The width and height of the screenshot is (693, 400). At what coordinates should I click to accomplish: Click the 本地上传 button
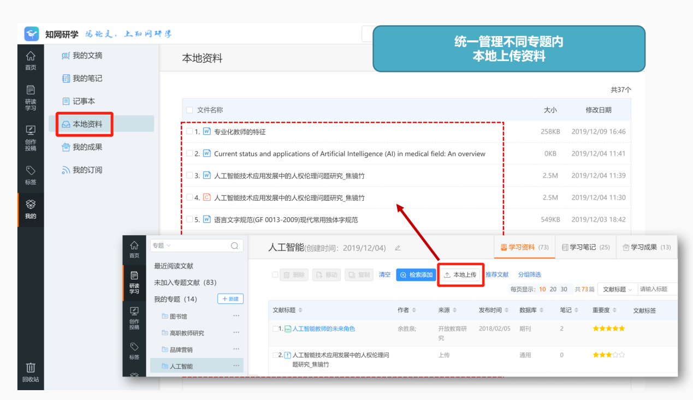click(460, 274)
